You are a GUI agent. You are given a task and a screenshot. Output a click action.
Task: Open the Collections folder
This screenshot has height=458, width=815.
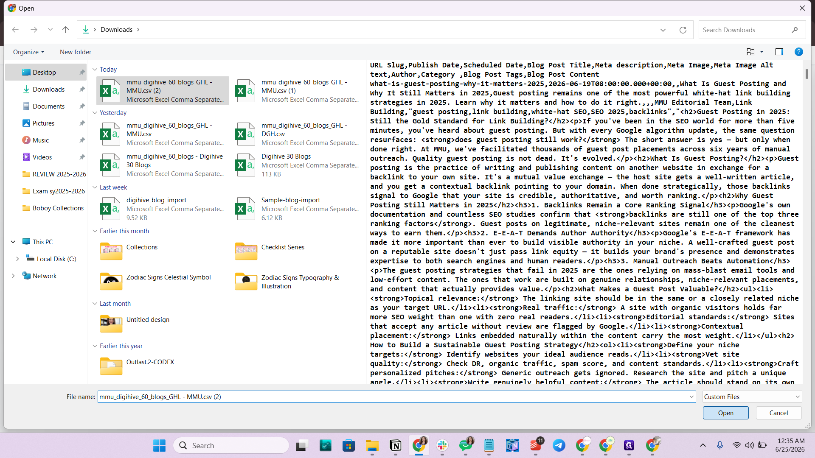(x=163, y=251)
